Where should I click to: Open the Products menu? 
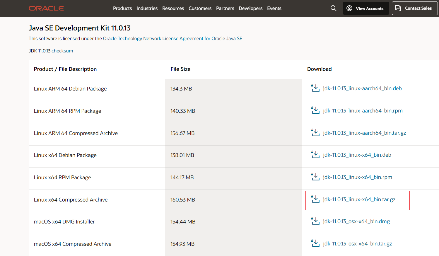pos(122,8)
